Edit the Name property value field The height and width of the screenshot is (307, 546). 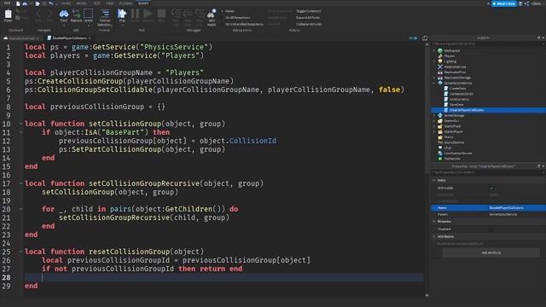(516, 208)
